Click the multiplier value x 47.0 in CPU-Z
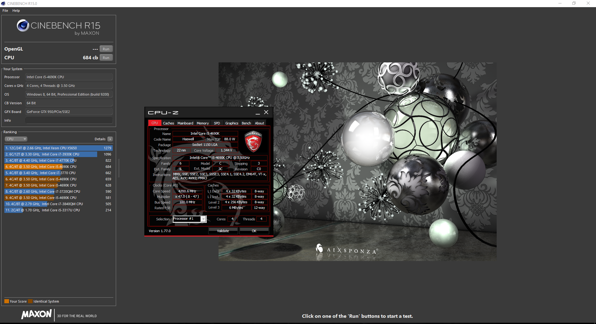This screenshot has height=324, width=596. point(187,196)
